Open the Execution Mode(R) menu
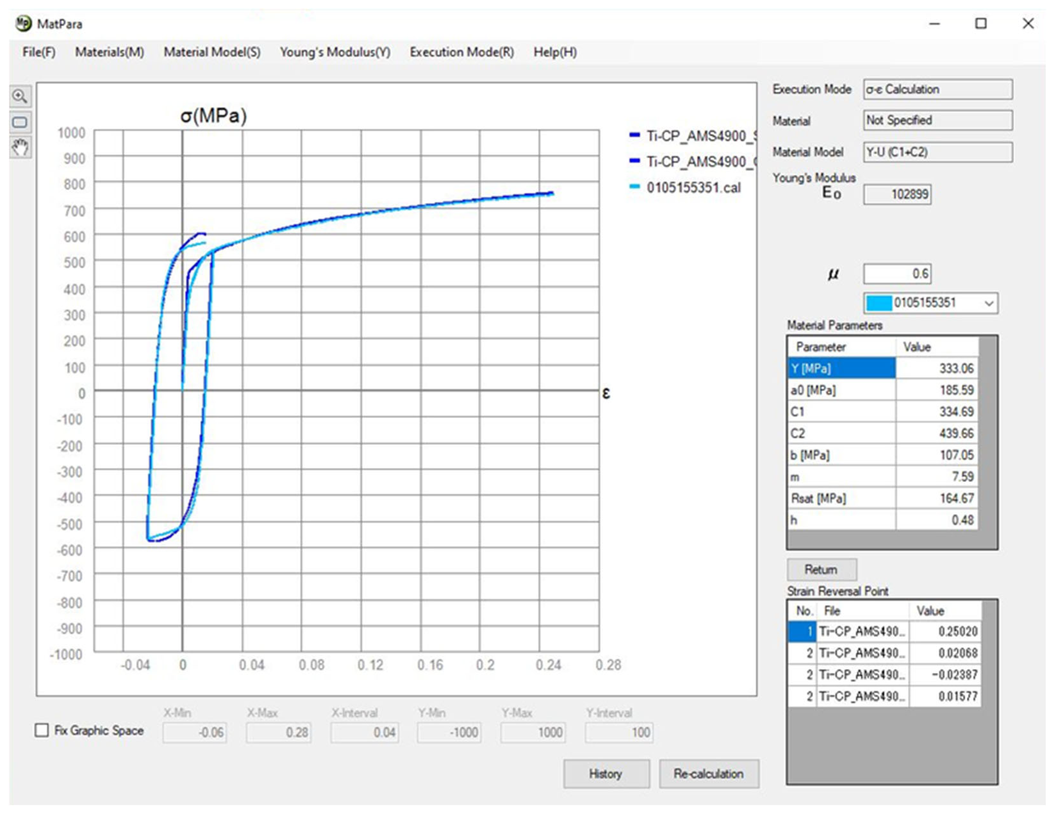 click(462, 52)
